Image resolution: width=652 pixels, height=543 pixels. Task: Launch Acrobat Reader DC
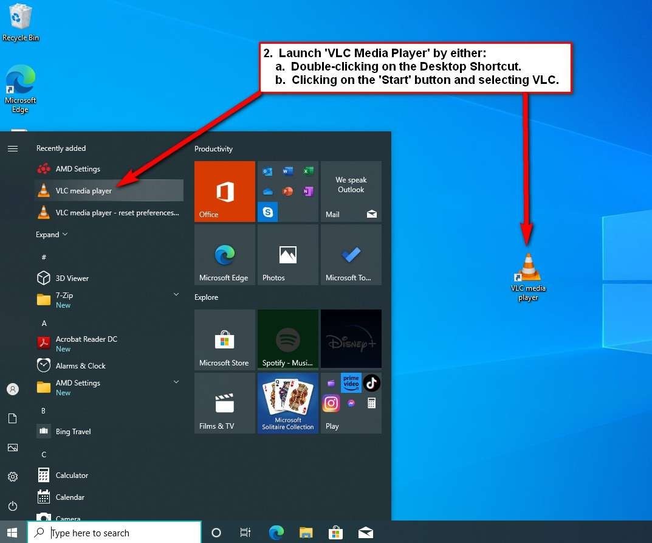click(x=109, y=344)
